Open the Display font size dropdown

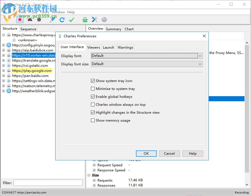pyautogui.click(x=147, y=64)
